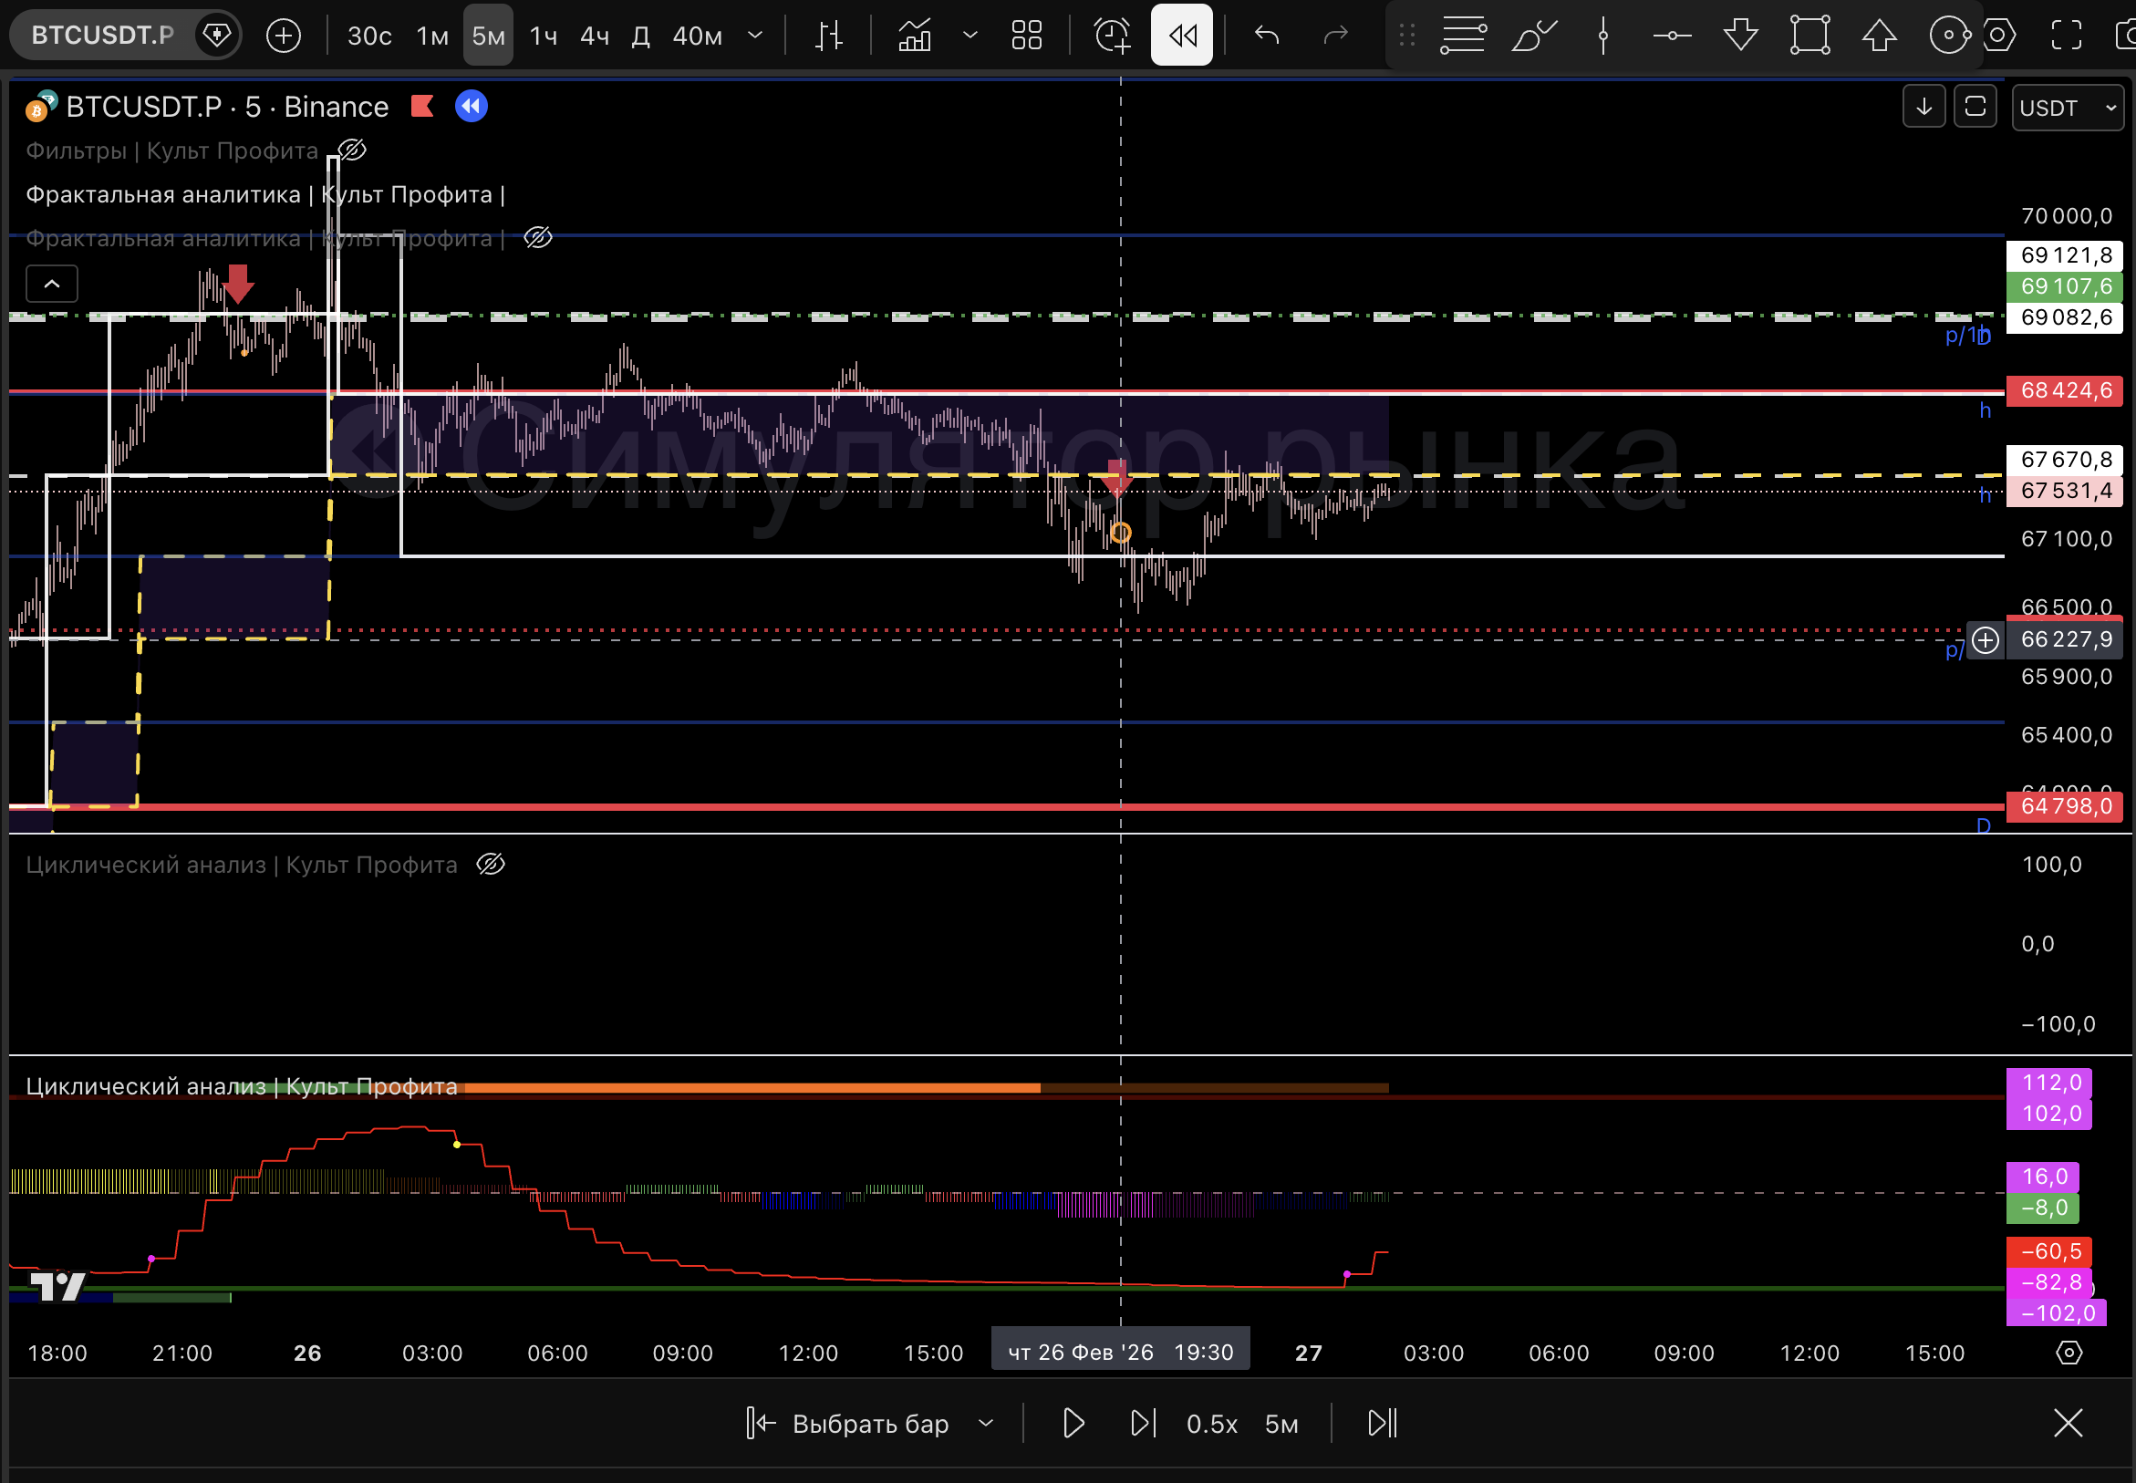Open the chart style bars icon
The image size is (2136, 1483).
[828, 36]
